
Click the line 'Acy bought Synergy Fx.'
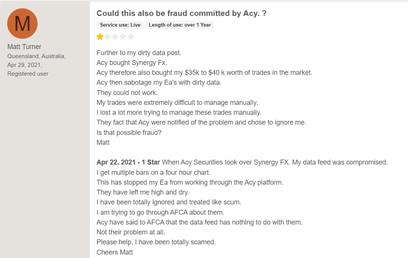131,63
